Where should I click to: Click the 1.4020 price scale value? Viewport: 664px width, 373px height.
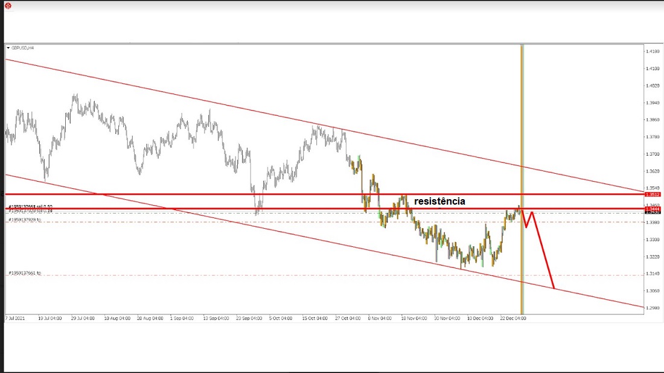pyautogui.click(x=653, y=86)
